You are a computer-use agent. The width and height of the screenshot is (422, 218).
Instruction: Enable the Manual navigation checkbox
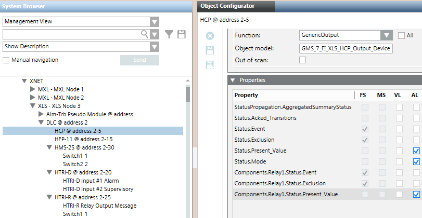(x=6, y=60)
